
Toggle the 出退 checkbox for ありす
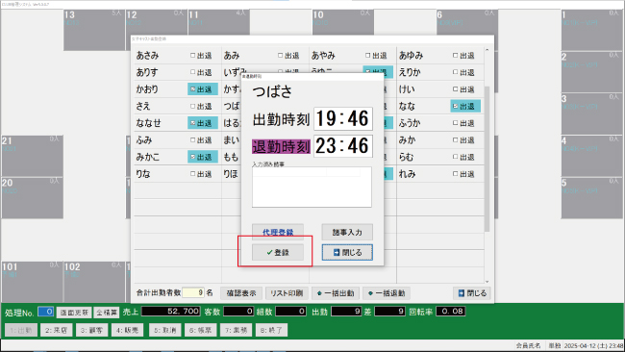[x=193, y=72]
